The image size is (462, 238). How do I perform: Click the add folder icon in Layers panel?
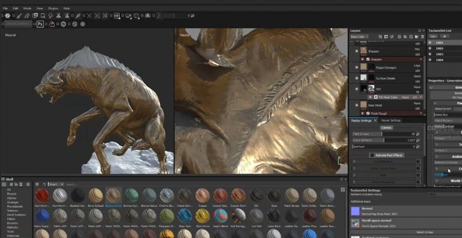(417, 37)
